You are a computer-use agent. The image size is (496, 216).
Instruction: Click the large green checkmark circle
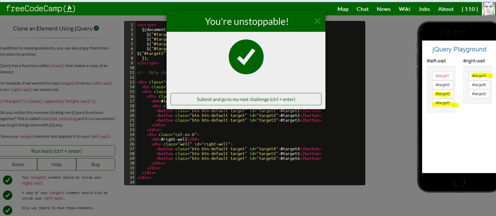[x=246, y=57]
